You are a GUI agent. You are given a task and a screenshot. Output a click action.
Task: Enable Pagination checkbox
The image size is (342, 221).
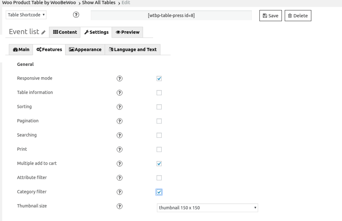(x=159, y=121)
